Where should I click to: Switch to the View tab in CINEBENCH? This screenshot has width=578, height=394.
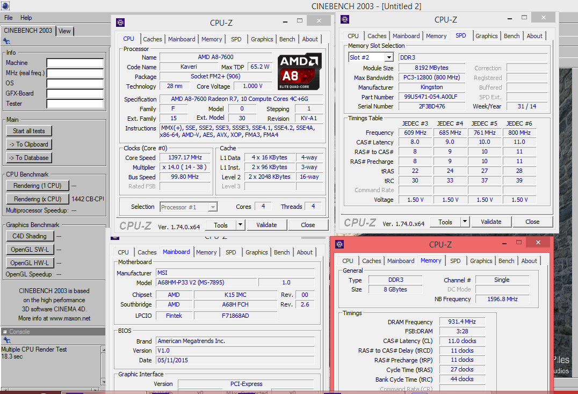(x=64, y=31)
